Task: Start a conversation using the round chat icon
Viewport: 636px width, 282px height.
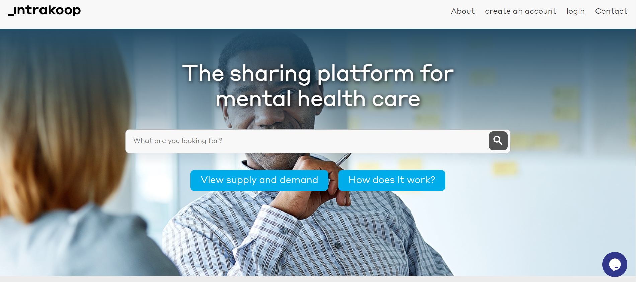Action: click(x=615, y=264)
